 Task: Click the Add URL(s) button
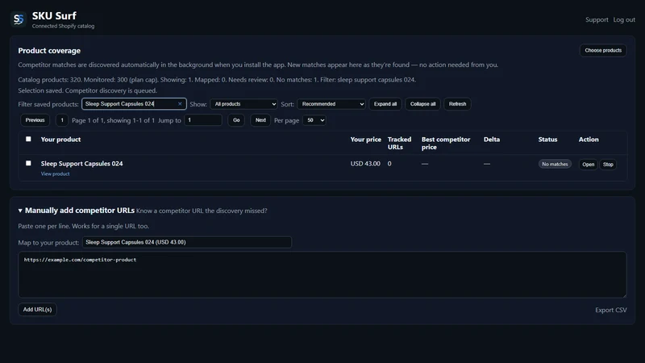coord(37,310)
